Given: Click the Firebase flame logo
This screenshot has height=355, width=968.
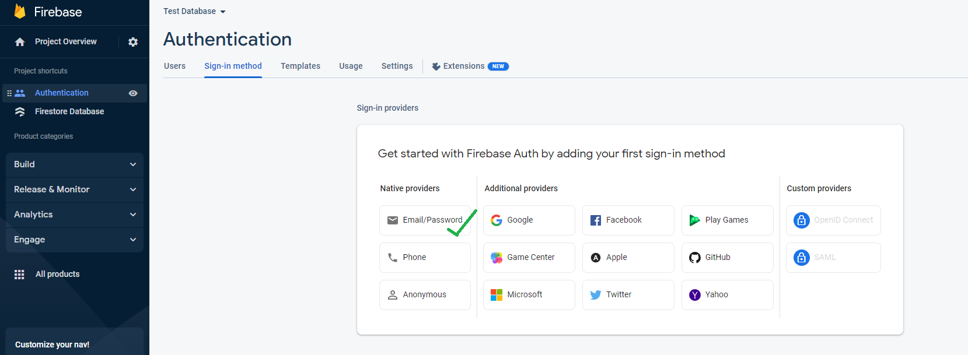Looking at the screenshot, I should 20,11.
